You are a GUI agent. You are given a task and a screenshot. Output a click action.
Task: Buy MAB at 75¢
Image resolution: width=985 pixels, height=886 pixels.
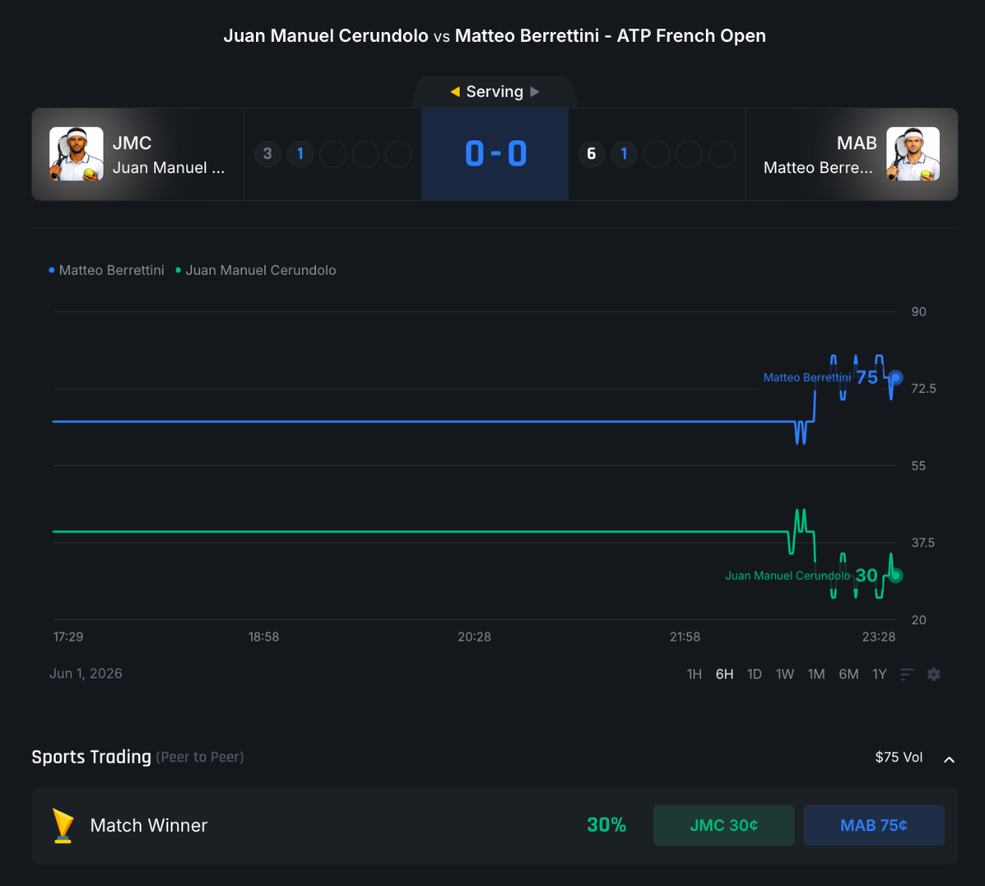874,825
